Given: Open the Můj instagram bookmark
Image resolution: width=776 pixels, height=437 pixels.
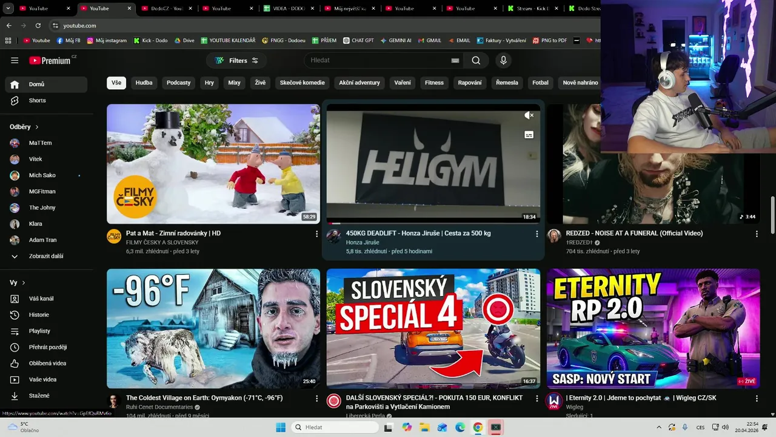Looking at the screenshot, I should (107, 41).
